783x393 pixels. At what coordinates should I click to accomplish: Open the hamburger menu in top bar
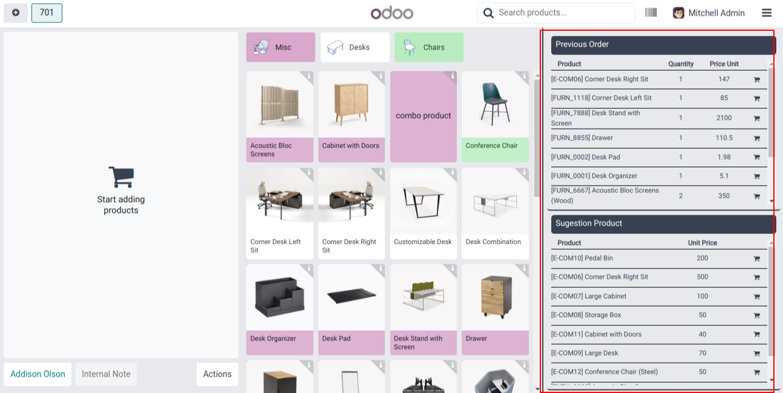(767, 13)
